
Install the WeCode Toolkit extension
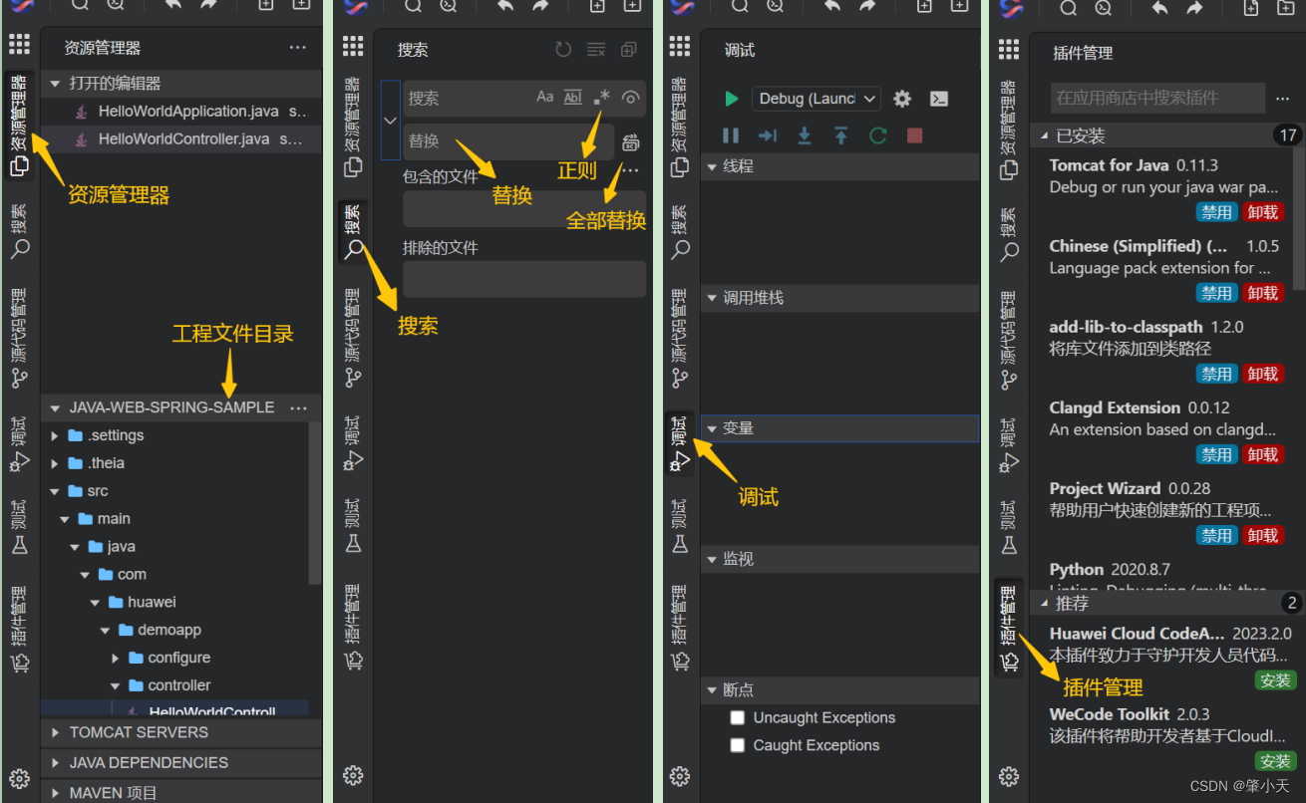(1276, 761)
